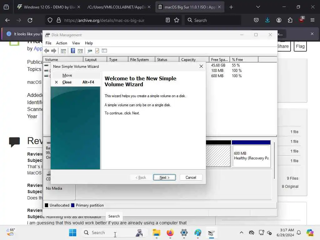
Task: Click the Disk Management taskbar icon
Action: coord(212,232)
